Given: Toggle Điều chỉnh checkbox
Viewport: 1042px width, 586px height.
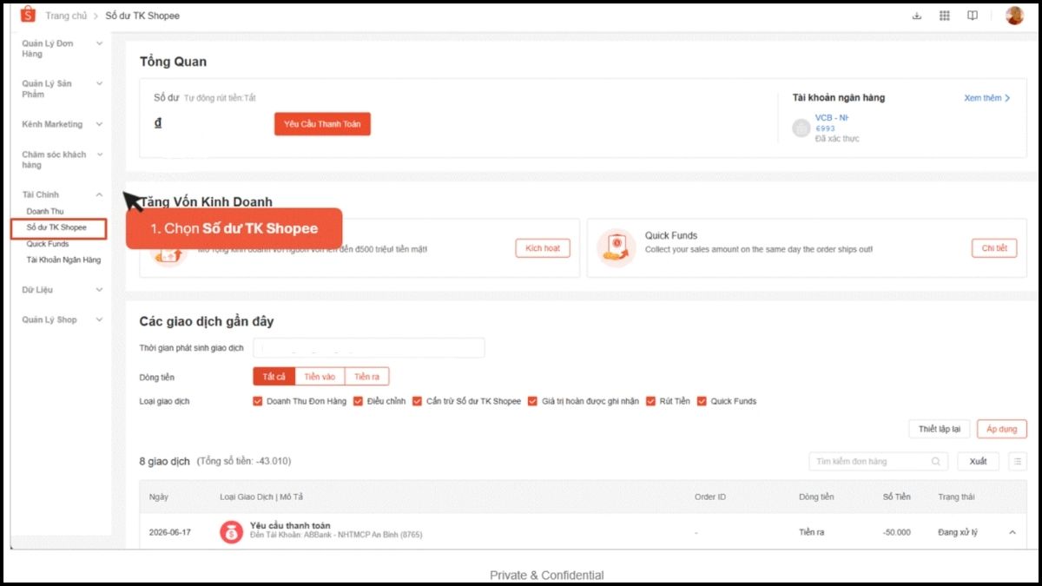Looking at the screenshot, I should point(358,401).
